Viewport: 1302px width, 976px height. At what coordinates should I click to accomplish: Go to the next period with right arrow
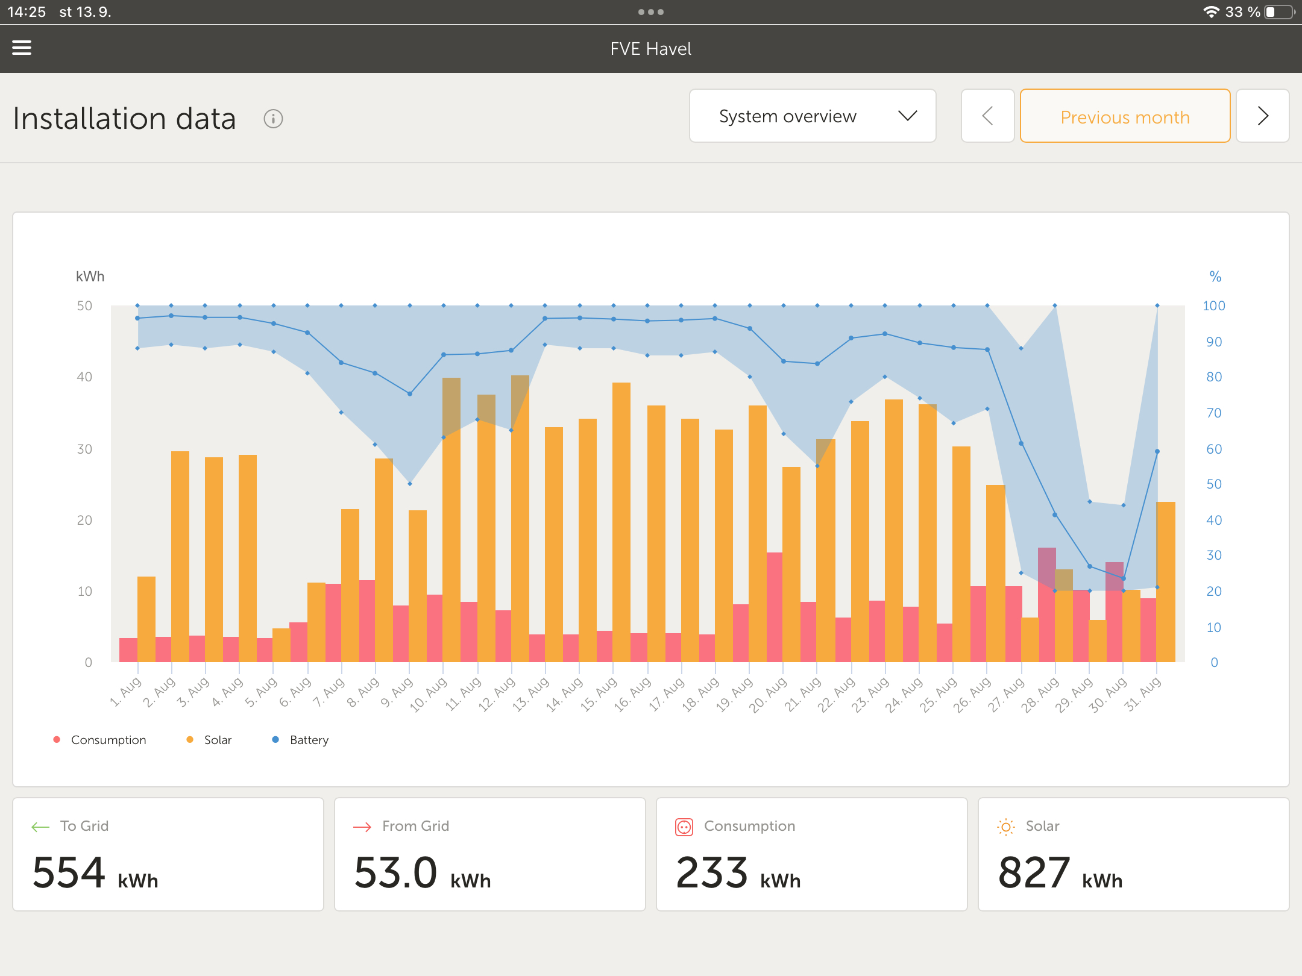click(x=1263, y=116)
